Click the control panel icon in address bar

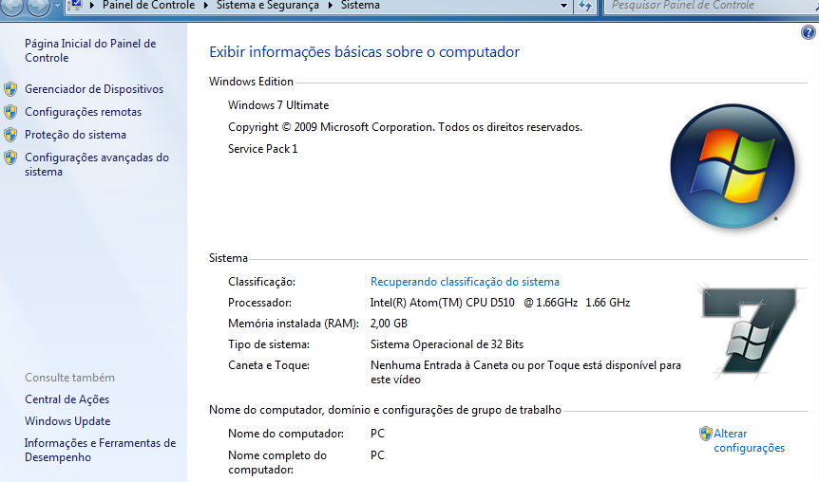(76, 5)
